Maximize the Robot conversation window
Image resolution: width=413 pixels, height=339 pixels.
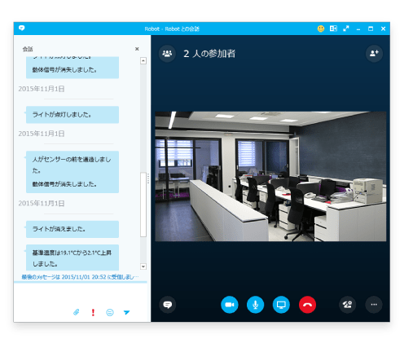point(371,29)
